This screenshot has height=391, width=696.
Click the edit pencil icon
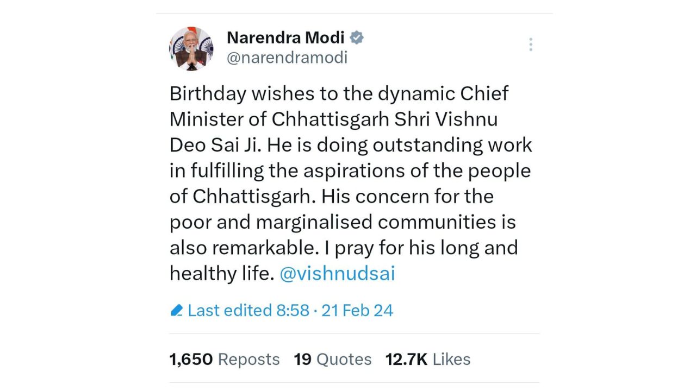click(x=176, y=311)
